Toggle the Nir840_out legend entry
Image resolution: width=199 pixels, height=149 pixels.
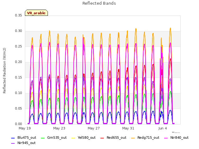click(x=176, y=138)
